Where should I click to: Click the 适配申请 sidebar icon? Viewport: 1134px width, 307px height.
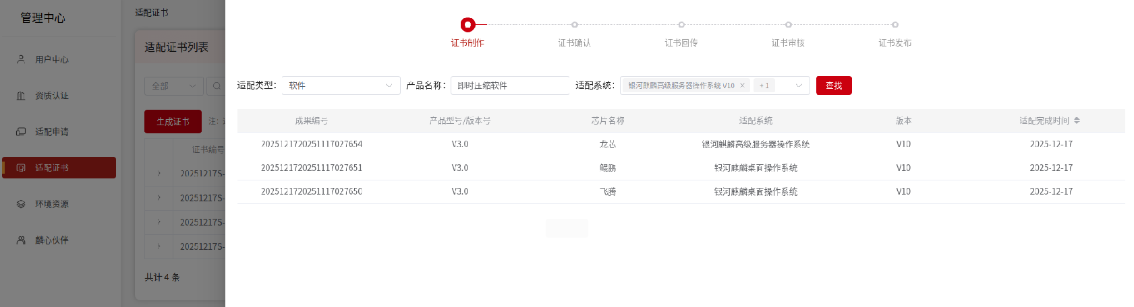pos(21,131)
